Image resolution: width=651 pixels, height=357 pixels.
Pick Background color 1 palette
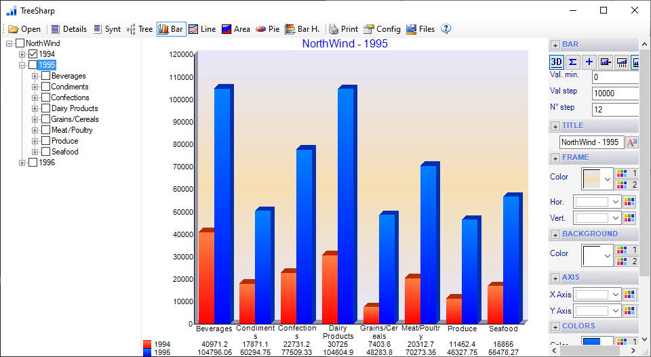click(x=626, y=249)
